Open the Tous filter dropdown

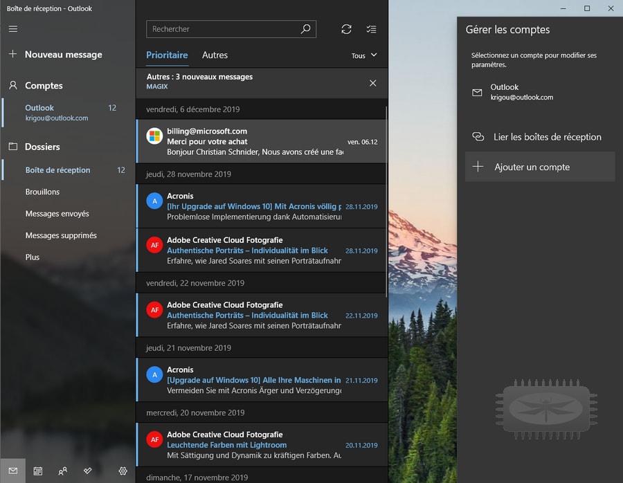click(x=364, y=55)
